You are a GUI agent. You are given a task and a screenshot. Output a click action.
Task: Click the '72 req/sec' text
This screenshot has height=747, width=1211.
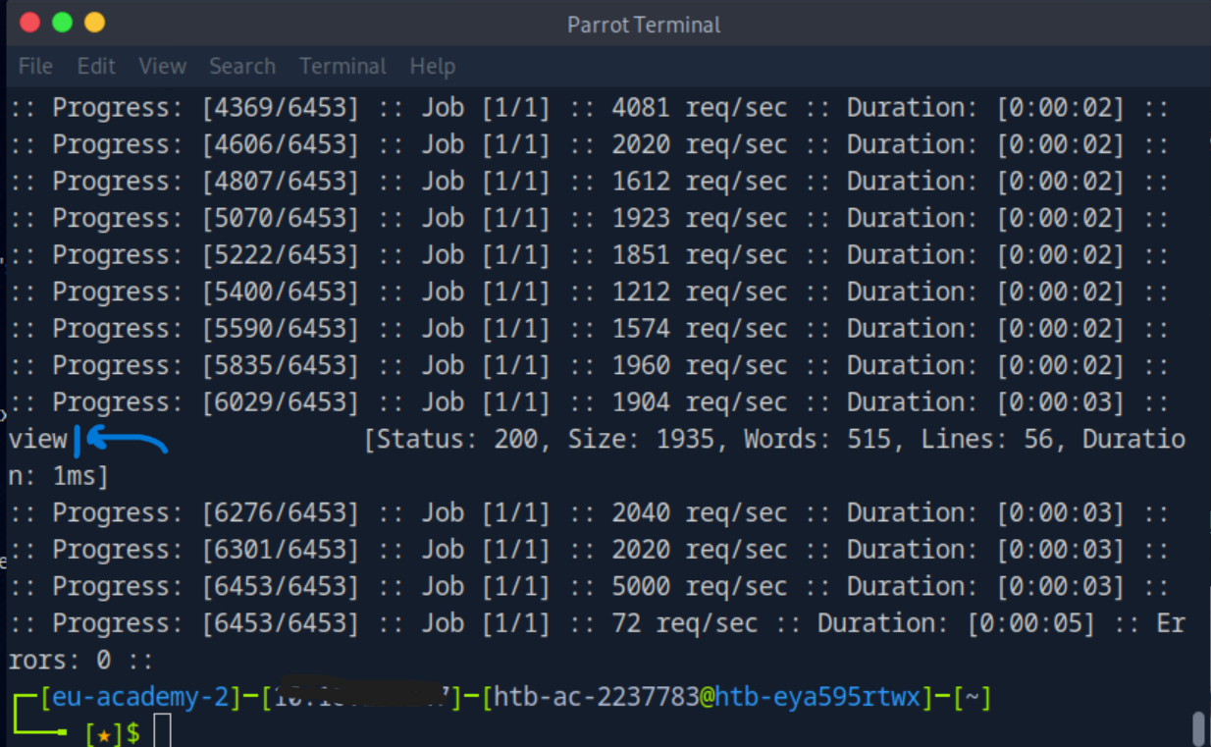click(685, 623)
